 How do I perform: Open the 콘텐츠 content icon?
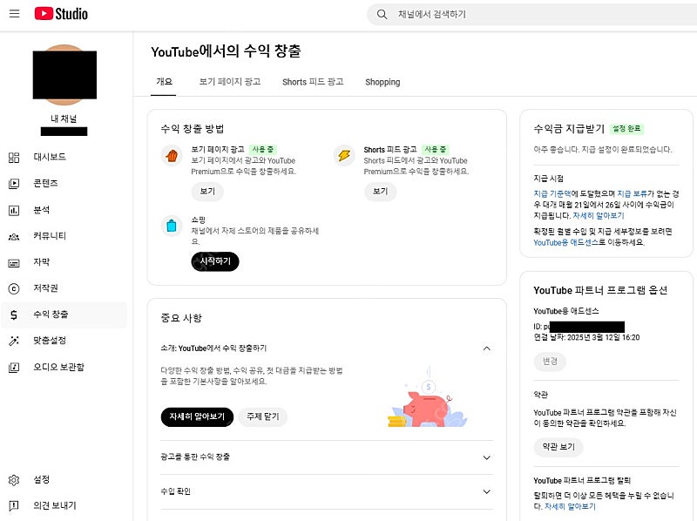point(14,184)
